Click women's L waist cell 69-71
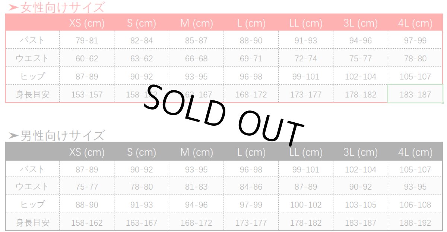The height and width of the screenshot is (232, 447). pyautogui.click(x=251, y=58)
